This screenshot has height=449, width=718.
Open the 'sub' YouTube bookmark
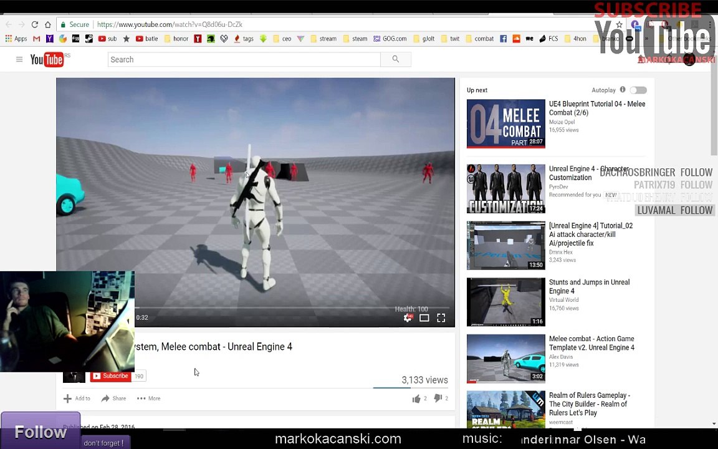(x=108, y=39)
